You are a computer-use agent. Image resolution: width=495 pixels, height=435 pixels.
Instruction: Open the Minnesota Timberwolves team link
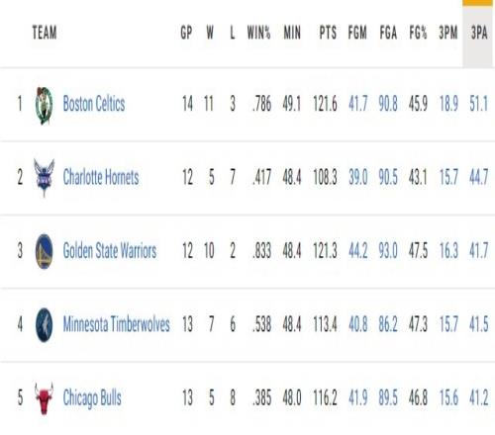tap(116, 324)
